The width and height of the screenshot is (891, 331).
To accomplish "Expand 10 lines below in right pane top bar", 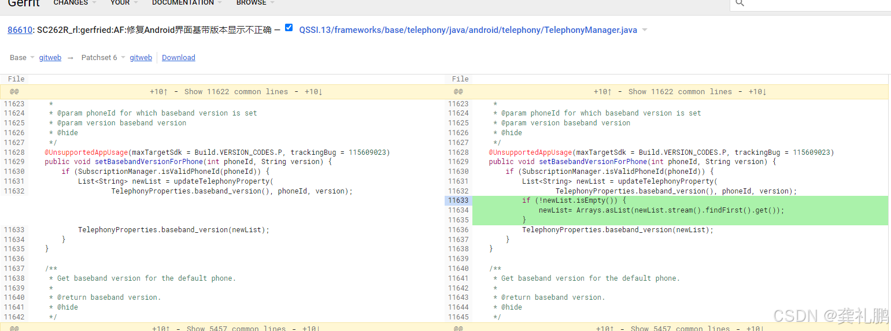I will point(757,91).
